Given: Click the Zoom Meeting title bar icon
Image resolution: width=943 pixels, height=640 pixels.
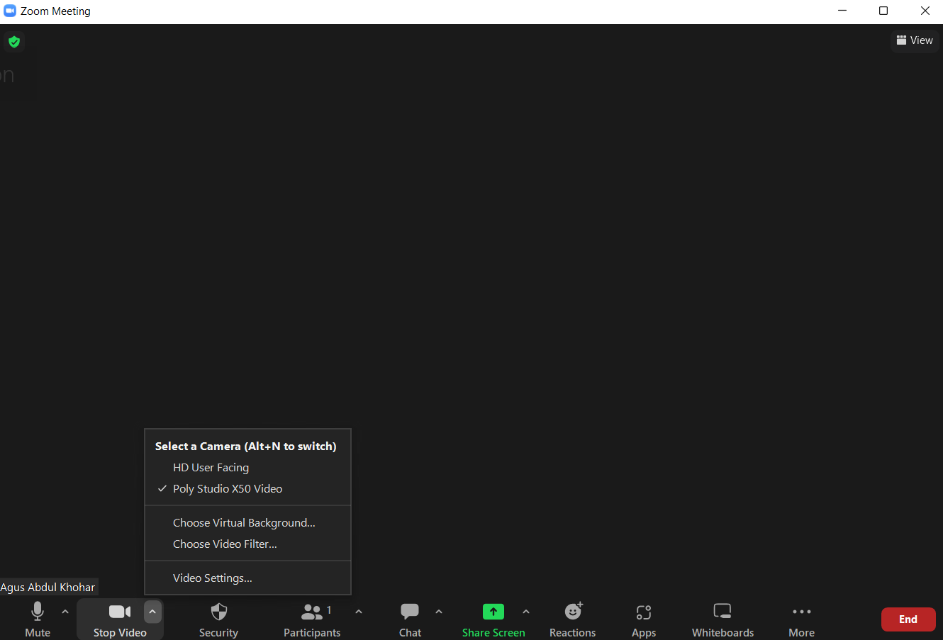Looking at the screenshot, I should tap(10, 11).
